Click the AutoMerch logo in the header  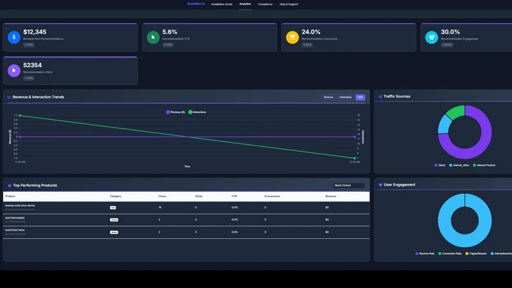[x=196, y=4]
